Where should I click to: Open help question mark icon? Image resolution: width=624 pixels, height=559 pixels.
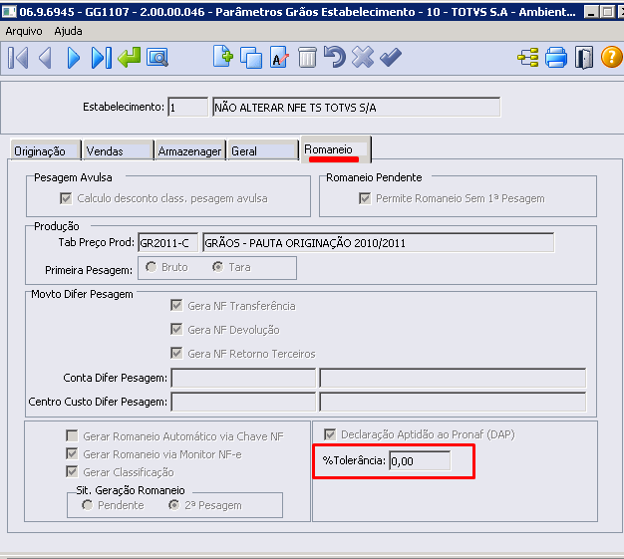[x=612, y=57]
